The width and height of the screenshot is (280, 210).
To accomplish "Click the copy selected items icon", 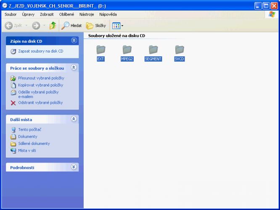I will coord(13,85).
